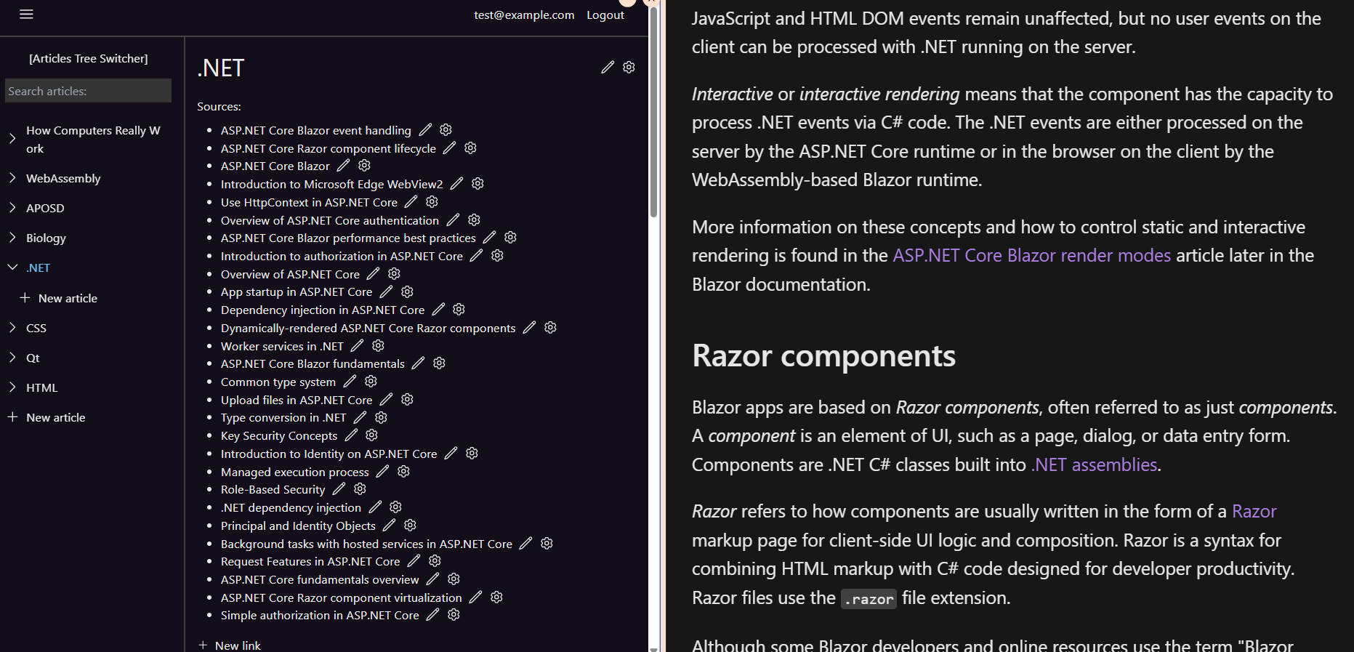Open gear for 'Dependency injection in ASP.NET Core'
1354x652 pixels.
(x=459, y=310)
